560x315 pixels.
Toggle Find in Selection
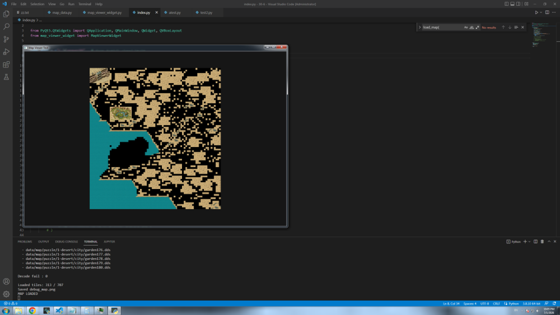click(x=516, y=27)
